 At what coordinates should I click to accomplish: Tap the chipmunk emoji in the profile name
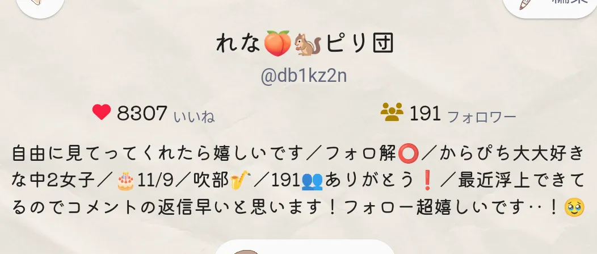[x=308, y=44]
